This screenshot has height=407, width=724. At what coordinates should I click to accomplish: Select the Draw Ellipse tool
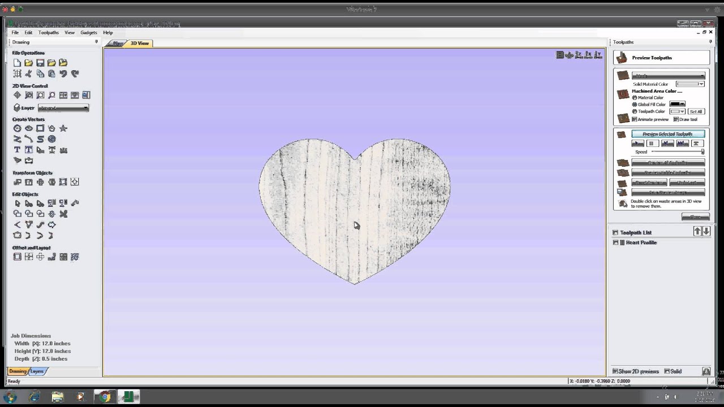pyautogui.click(x=29, y=128)
